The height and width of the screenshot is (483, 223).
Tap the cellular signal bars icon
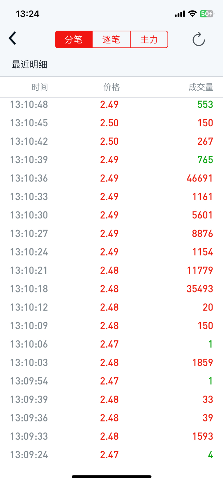tap(180, 14)
